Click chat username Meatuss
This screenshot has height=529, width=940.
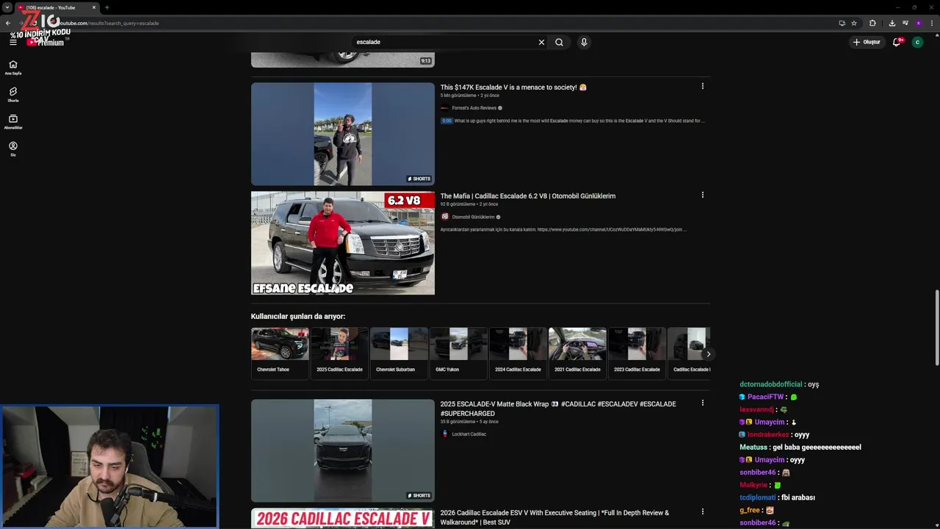point(753,447)
